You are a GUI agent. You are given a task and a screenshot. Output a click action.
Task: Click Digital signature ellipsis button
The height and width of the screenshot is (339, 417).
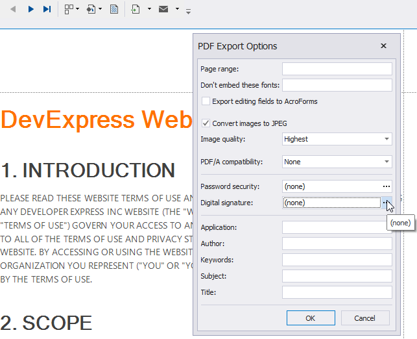click(x=387, y=203)
